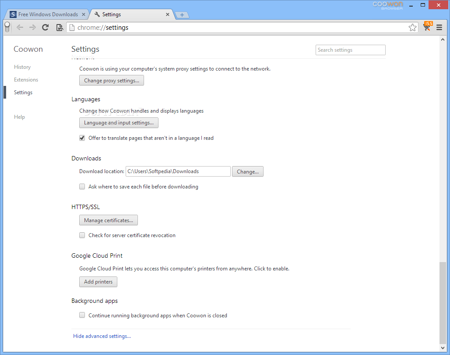Click the Background apps heading

(95, 301)
